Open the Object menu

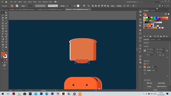pos(20,2)
